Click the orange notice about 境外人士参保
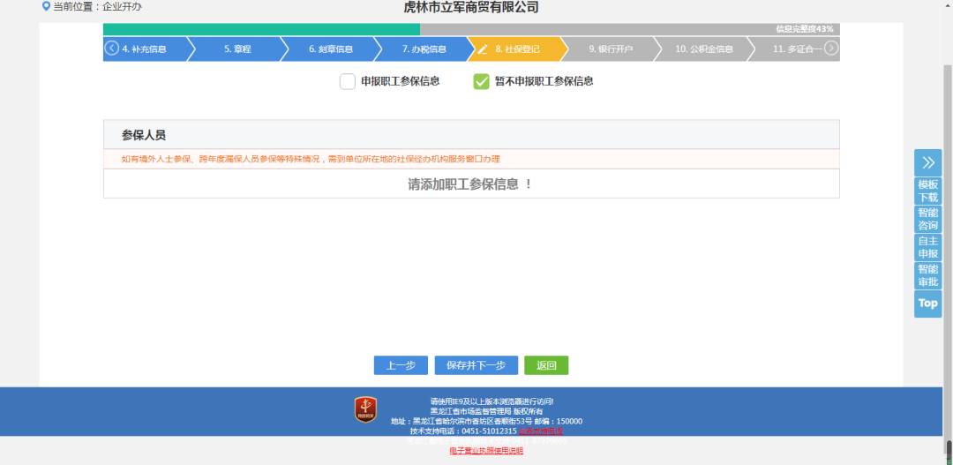The height and width of the screenshot is (465, 953). (311, 159)
